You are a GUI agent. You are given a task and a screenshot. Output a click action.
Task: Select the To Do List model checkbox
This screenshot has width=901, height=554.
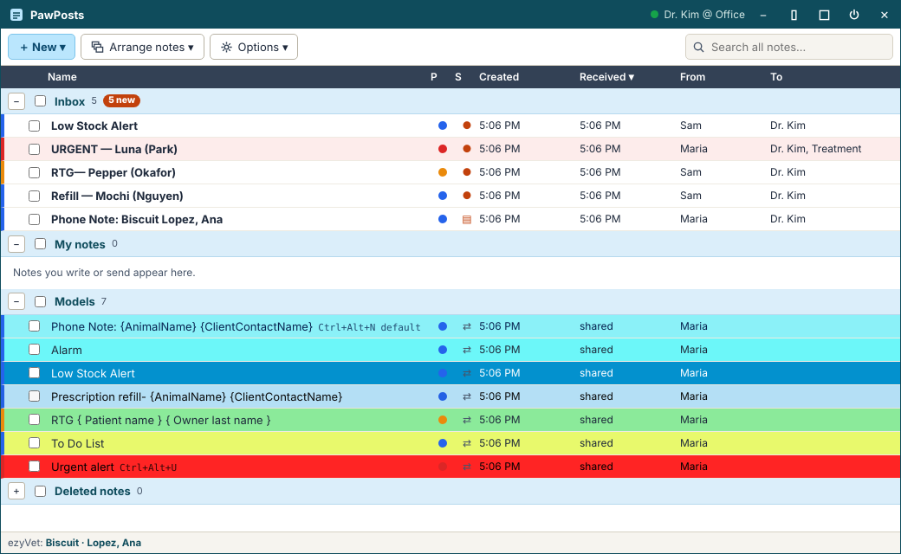tap(35, 443)
